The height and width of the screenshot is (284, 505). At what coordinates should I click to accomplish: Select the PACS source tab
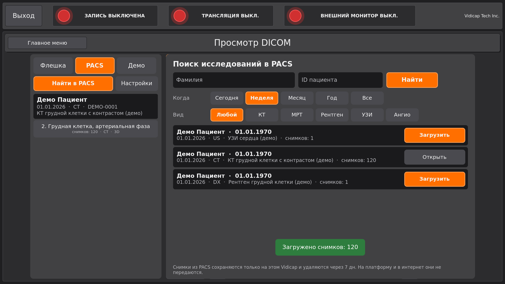point(95,65)
